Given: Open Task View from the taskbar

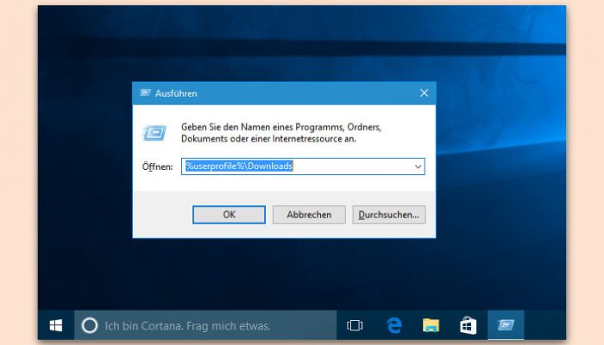Looking at the screenshot, I should [x=355, y=325].
